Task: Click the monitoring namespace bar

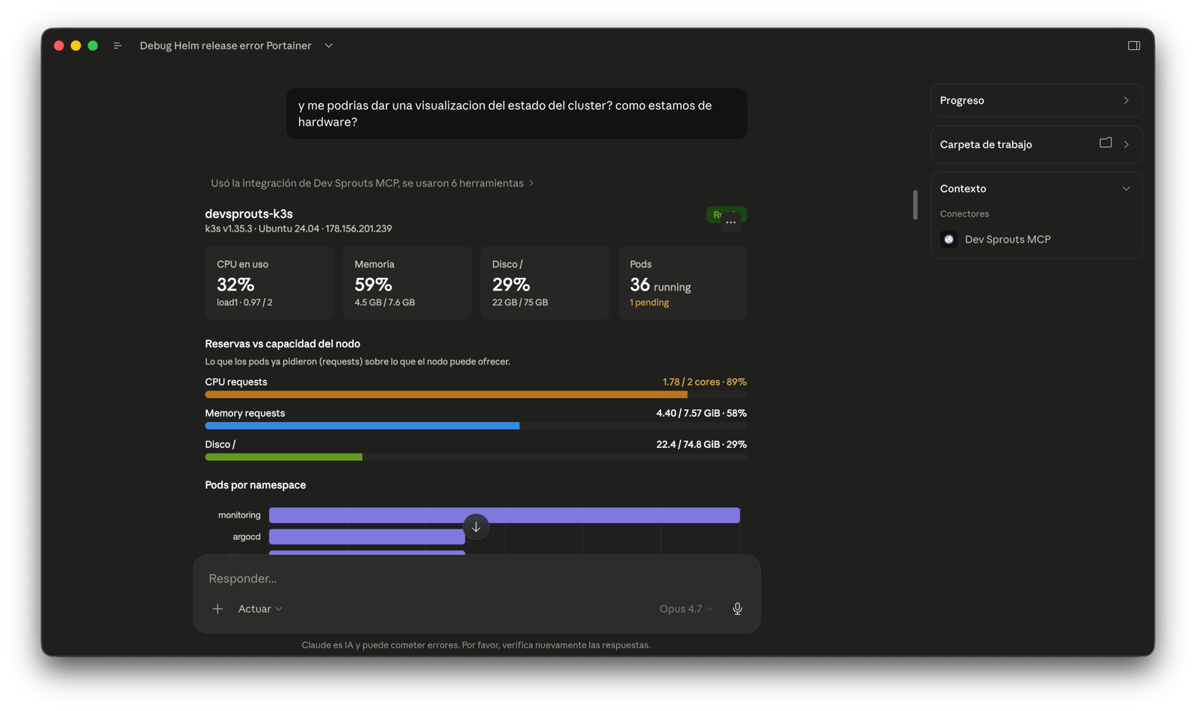Action: (x=505, y=515)
